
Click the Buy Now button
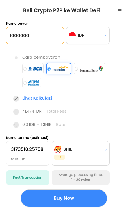pyautogui.click(x=64, y=198)
